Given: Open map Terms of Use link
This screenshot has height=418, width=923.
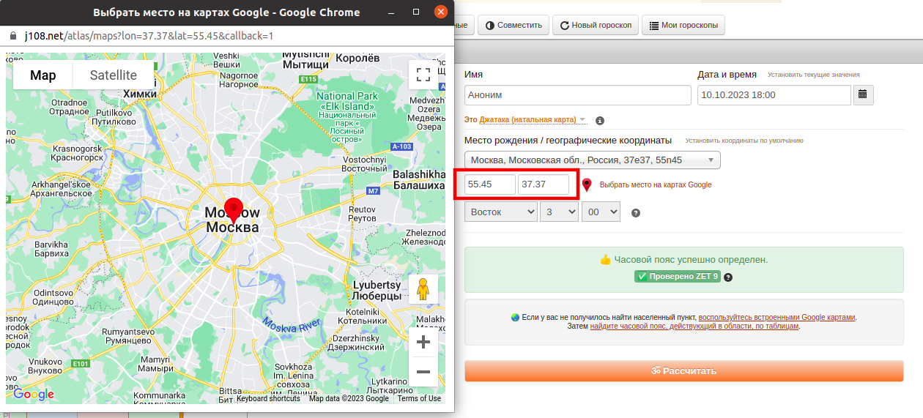Looking at the screenshot, I should (419, 398).
